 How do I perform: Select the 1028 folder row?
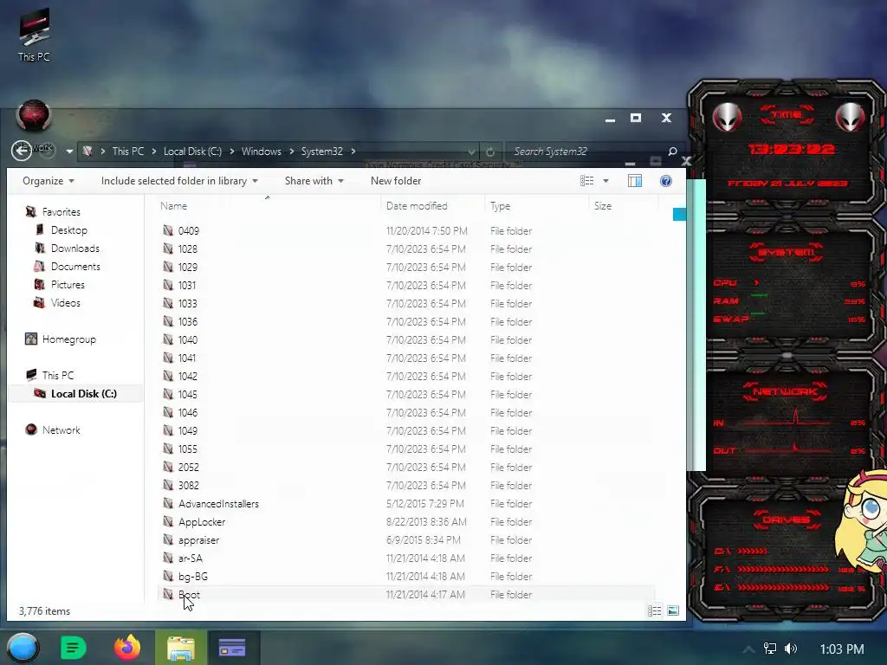(x=405, y=249)
